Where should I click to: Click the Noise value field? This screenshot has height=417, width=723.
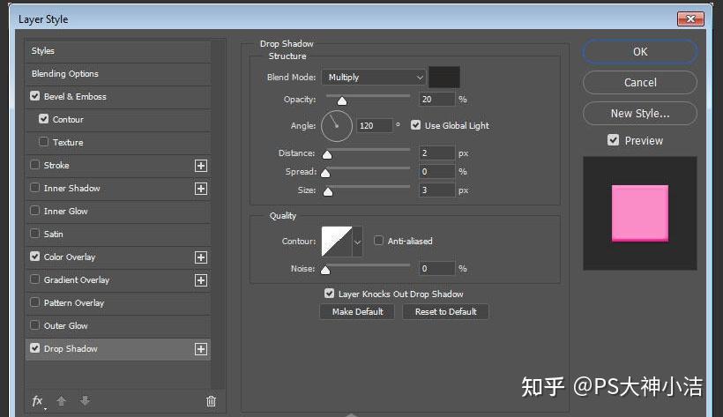pos(436,269)
